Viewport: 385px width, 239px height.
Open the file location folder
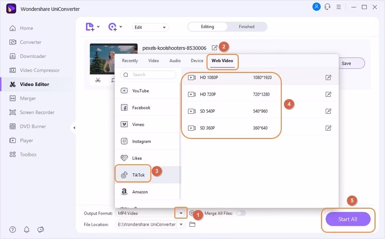click(x=192, y=224)
